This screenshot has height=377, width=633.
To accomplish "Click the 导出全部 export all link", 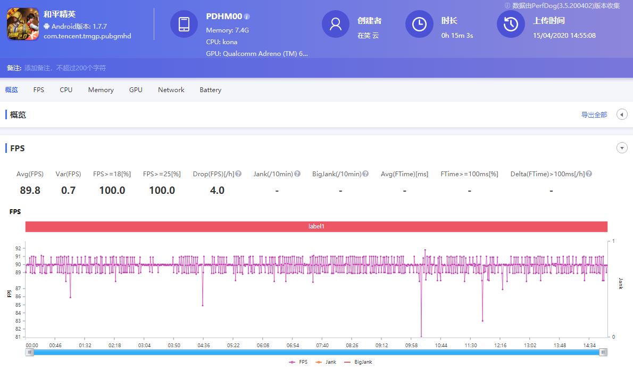I will (594, 115).
